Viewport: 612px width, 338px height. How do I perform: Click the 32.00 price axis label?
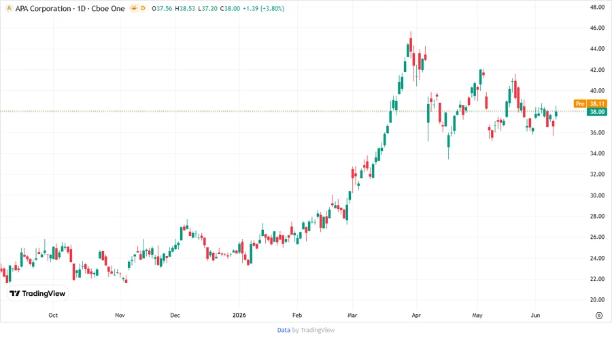tap(597, 174)
